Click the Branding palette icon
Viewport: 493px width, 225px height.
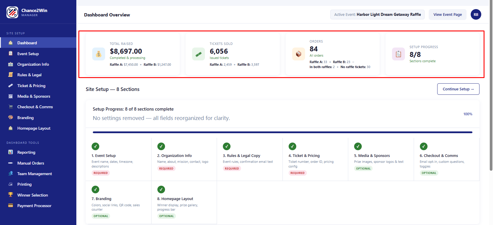tap(11, 117)
